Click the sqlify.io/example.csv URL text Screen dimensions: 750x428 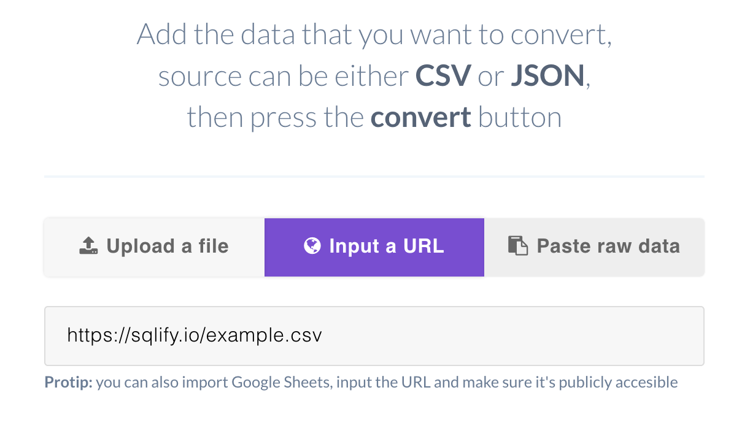tap(195, 335)
